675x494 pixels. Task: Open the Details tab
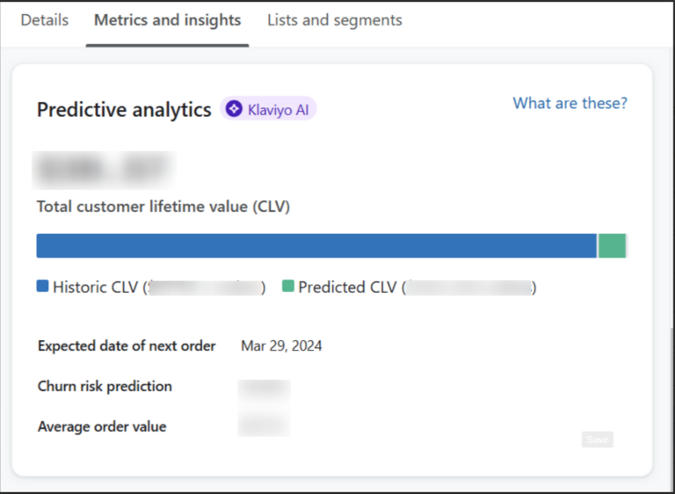[44, 20]
